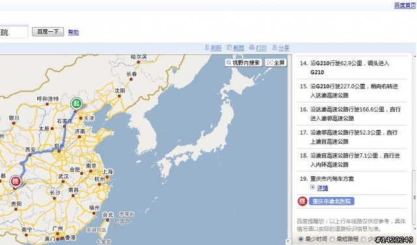This screenshot has width=417, height=245.
Task: Click 杭州 city label on map
Action: (x=100, y=179)
